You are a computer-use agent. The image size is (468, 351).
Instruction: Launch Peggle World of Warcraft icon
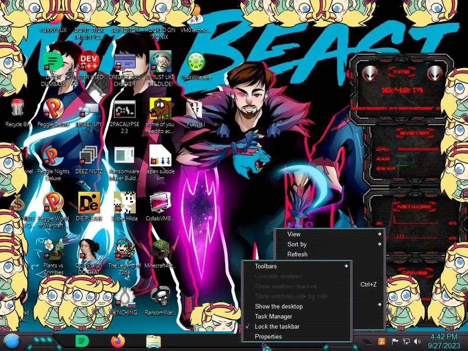pos(53,210)
